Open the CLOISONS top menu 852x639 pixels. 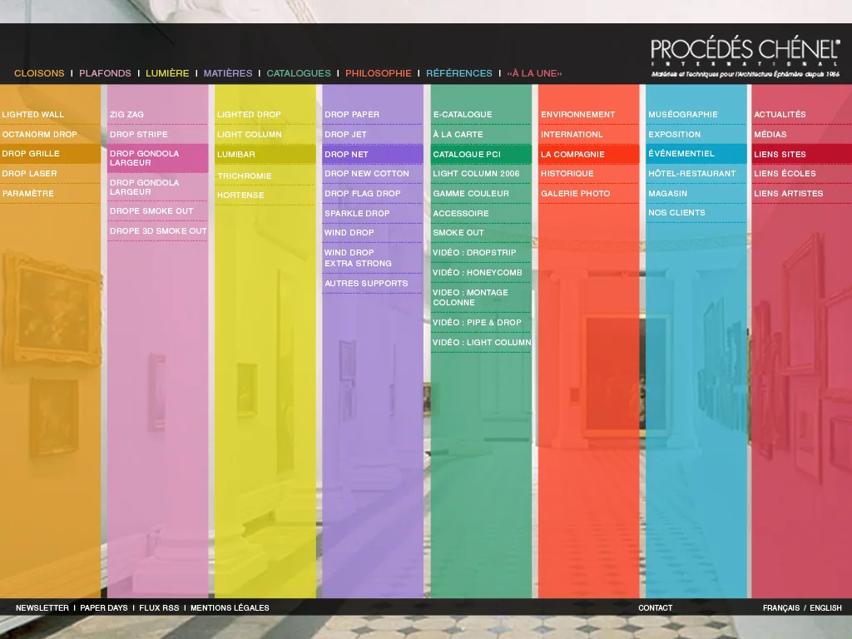(39, 73)
